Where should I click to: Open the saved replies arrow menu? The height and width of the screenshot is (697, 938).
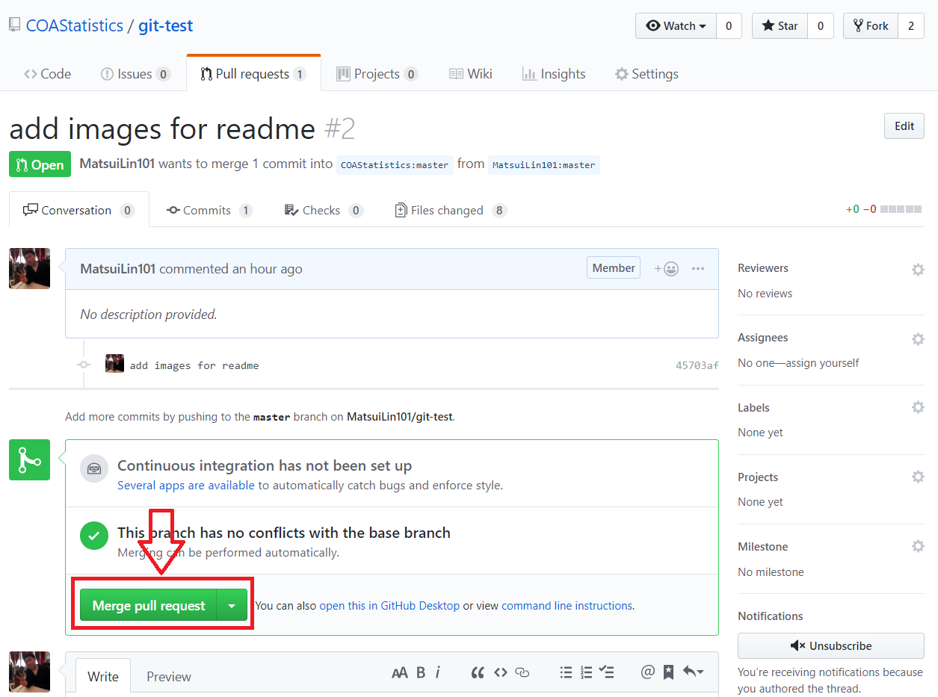coord(693,672)
